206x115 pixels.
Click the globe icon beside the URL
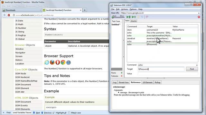coord(14,15)
